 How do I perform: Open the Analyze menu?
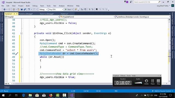tap(62, 6)
